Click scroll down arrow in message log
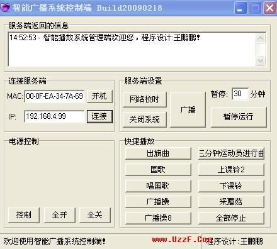 tap(261, 60)
